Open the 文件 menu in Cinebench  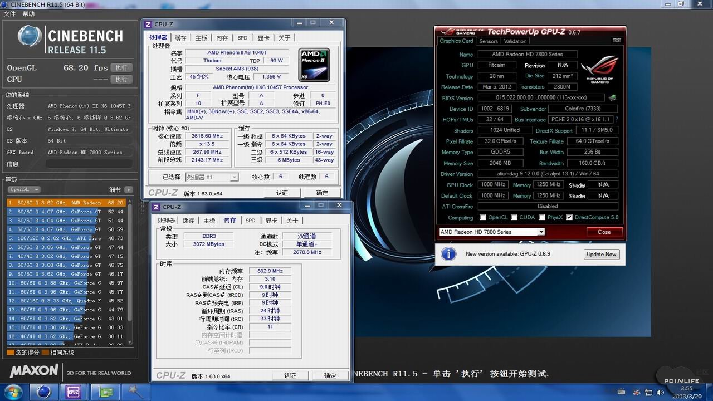9,14
